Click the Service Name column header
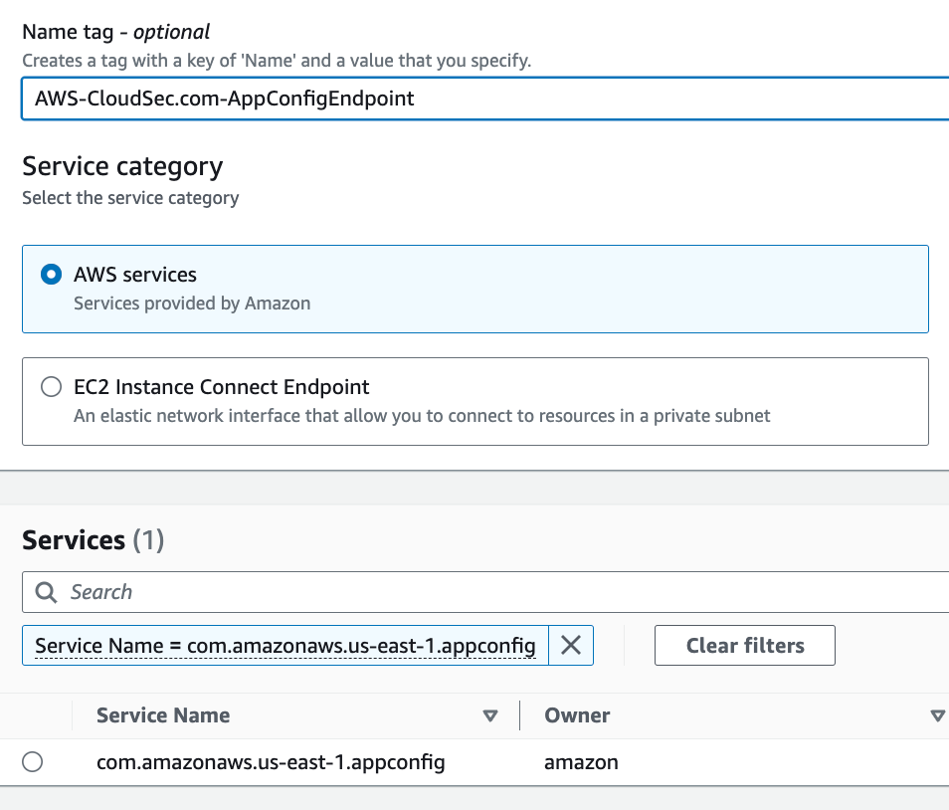This screenshot has width=949, height=810. point(163,715)
